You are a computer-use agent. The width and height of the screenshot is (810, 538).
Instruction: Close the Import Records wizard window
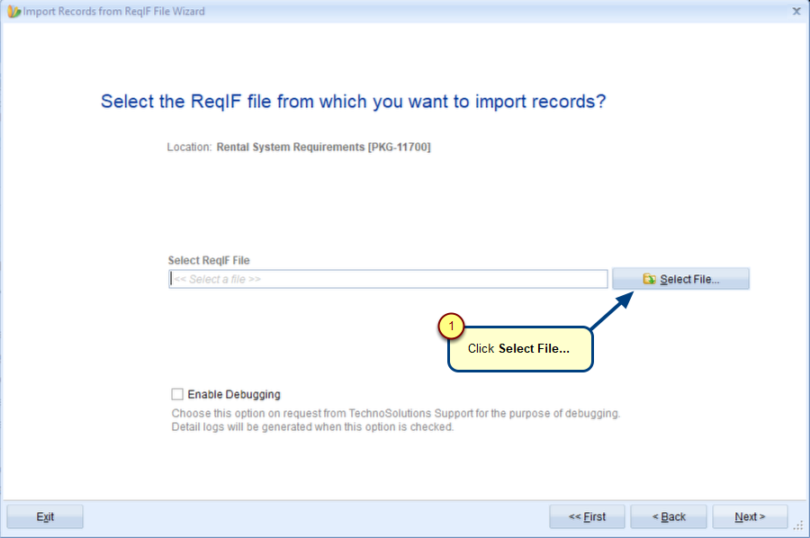coord(796,11)
